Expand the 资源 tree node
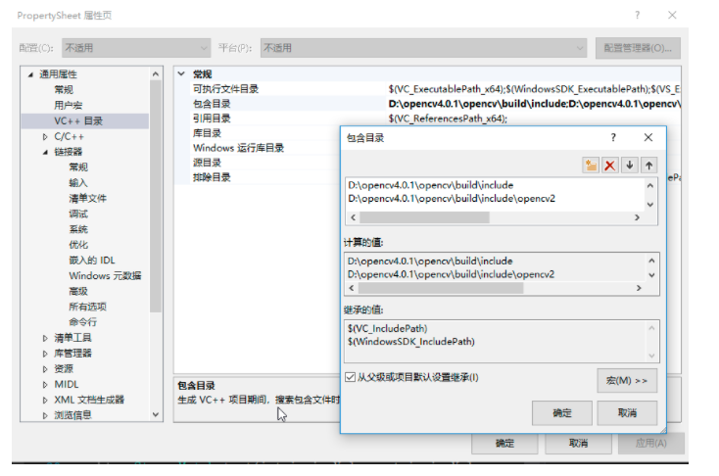Screen dimensions: 719x476 coord(45,369)
